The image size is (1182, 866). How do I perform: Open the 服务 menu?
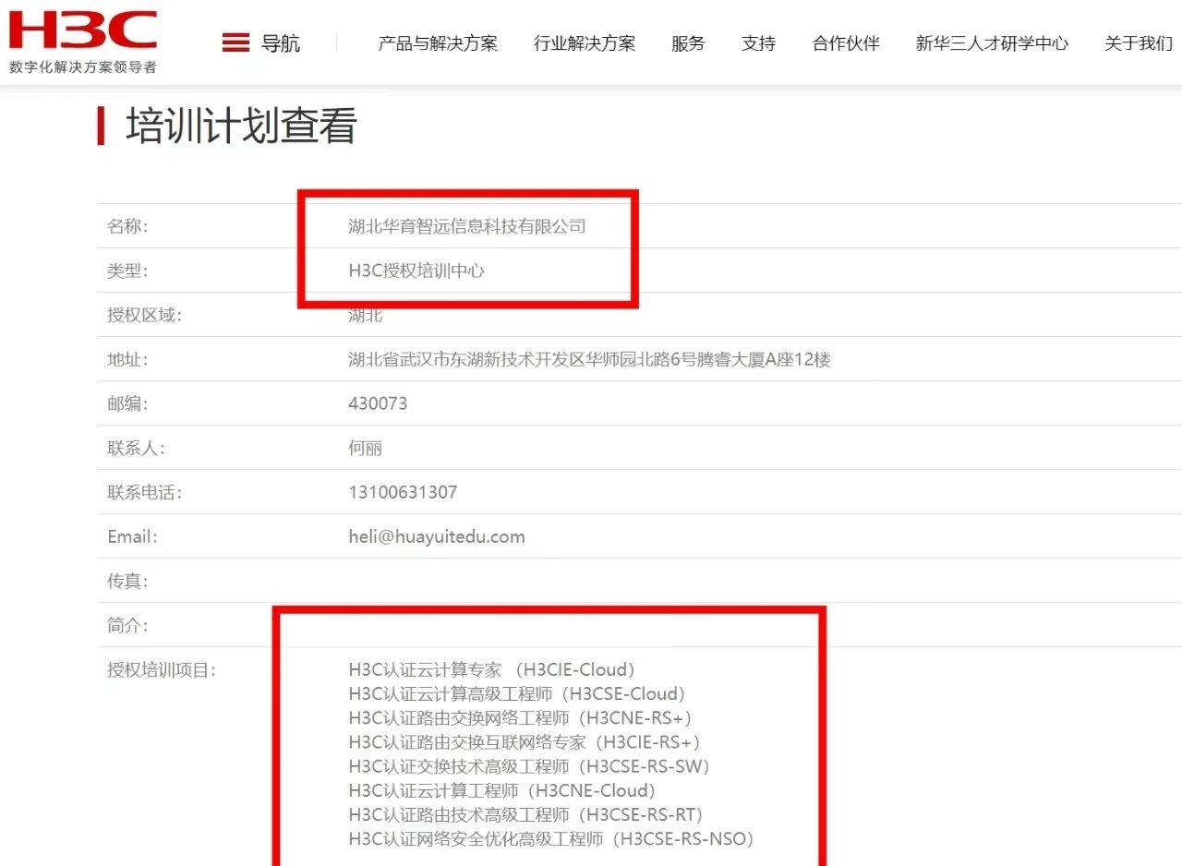tap(688, 43)
